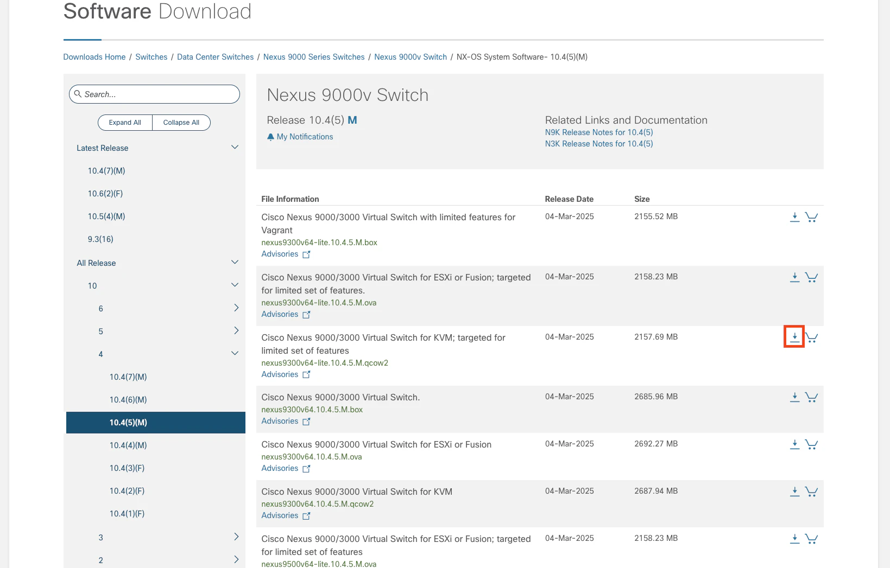Image resolution: width=890 pixels, height=568 pixels.
Task: Collapse the version 10 tree node
Action: pos(235,285)
